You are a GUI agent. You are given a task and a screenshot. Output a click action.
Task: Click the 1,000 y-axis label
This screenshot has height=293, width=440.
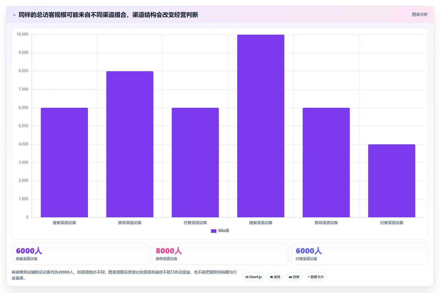tap(23, 199)
